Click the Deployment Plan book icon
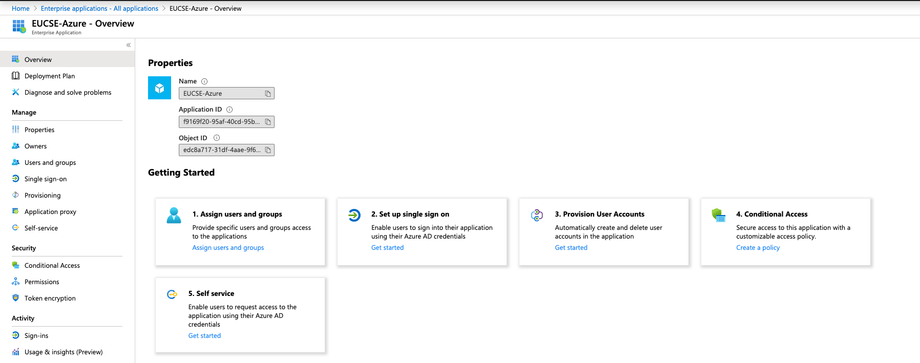The height and width of the screenshot is (363, 920). point(15,76)
